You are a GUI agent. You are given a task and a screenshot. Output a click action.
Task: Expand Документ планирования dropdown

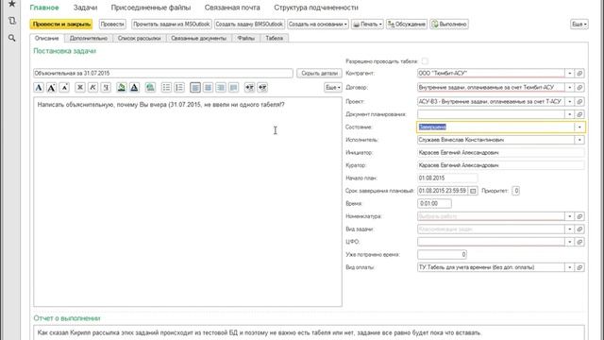coord(570,114)
